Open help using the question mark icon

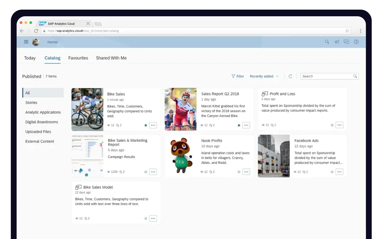[x=356, y=42]
